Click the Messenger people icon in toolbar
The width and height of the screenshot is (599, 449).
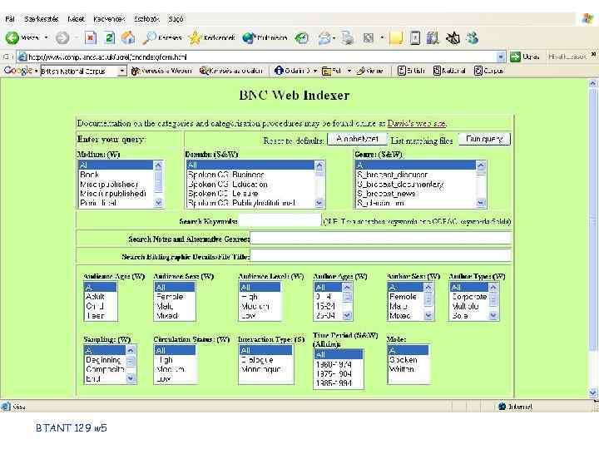coord(473,37)
